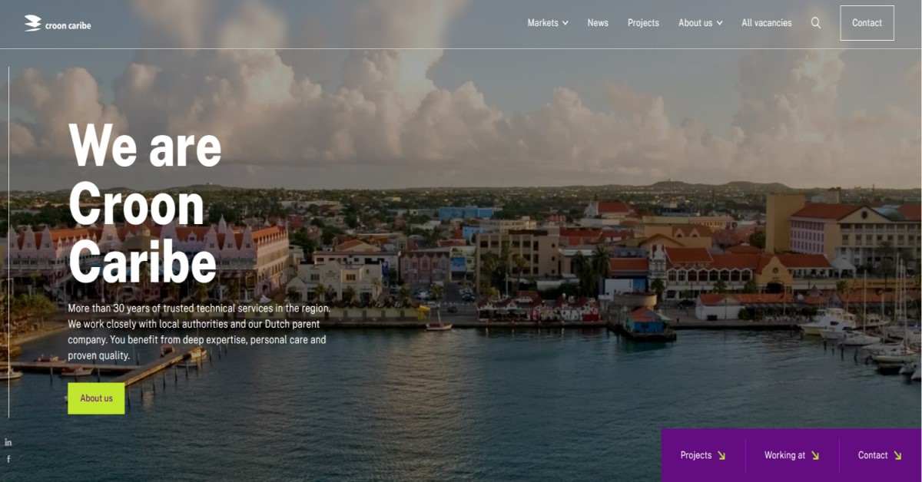Follow the Projects text in purple bar
This screenshot has height=482, width=922.
(x=696, y=455)
